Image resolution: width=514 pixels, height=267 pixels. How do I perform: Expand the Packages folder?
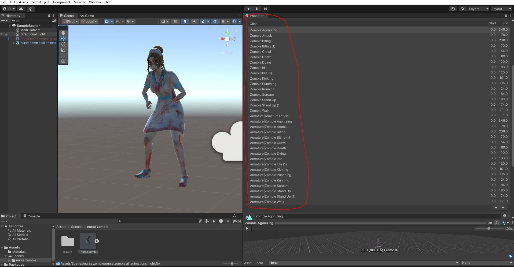(2, 265)
